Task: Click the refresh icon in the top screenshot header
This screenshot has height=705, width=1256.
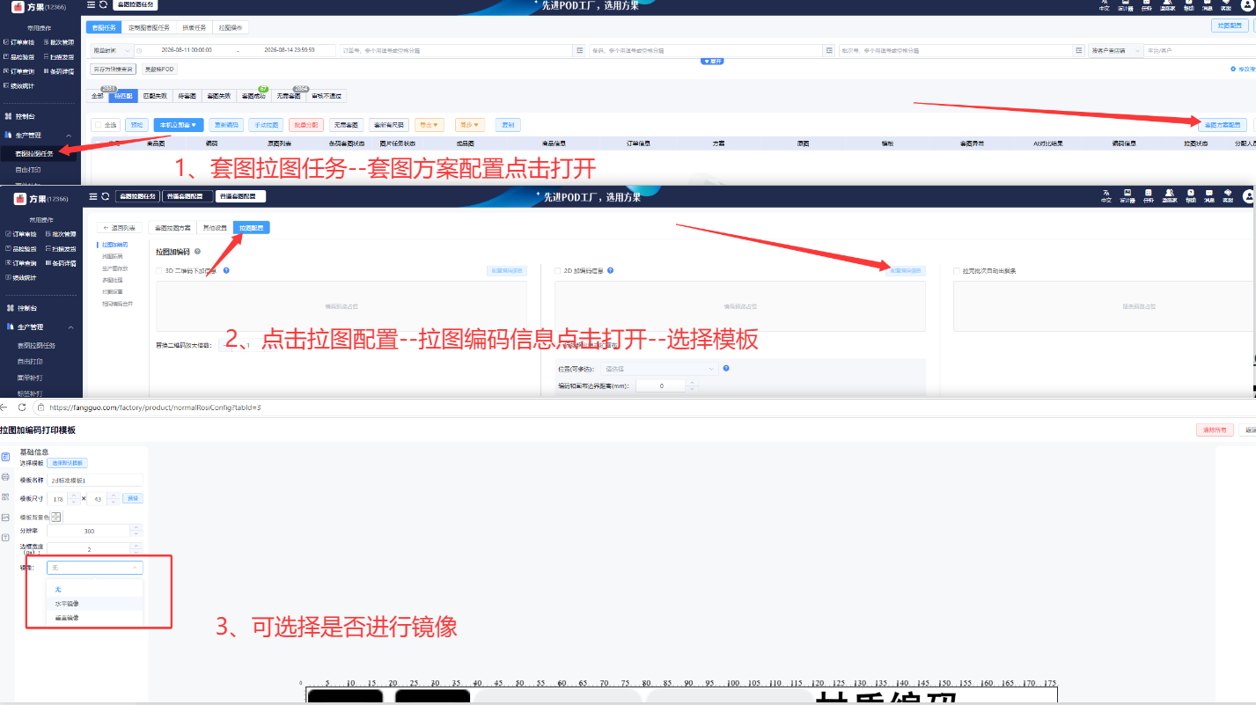Action: click(104, 5)
